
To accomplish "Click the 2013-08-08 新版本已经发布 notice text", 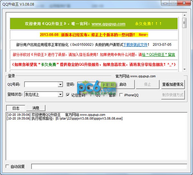I will (x=94, y=35).
